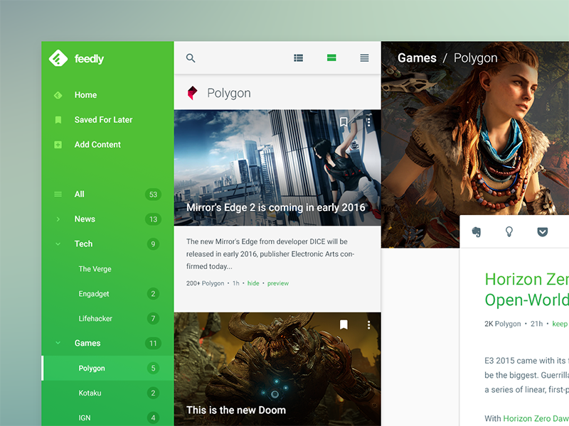The height and width of the screenshot is (426, 569).
Task: Collapse the Games category chevron
Action: coord(58,343)
